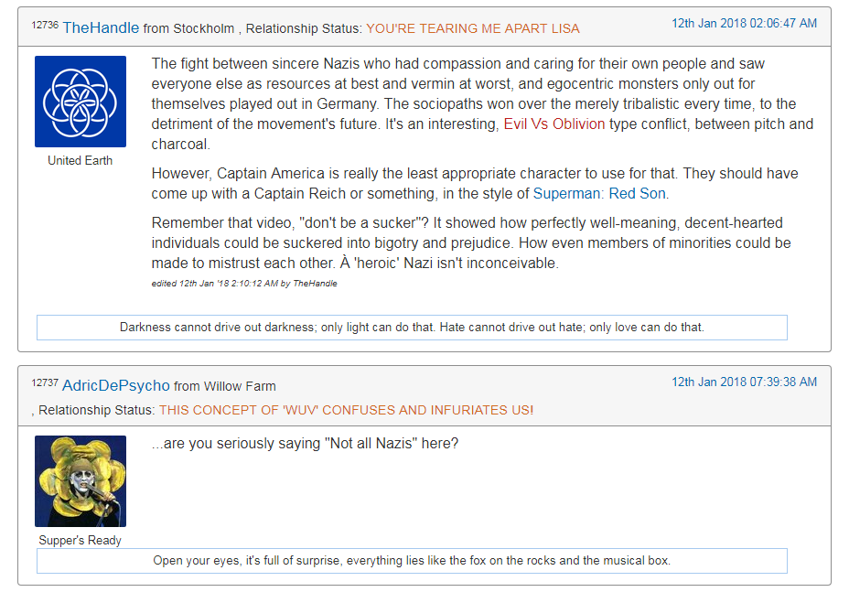
Task: Click the Open your eyes signature box
Action: 412,561
